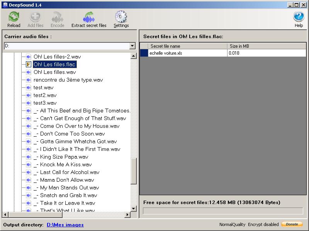This screenshot has width=309, height=231.
Task: Click the Encrypt disabled status text
Action: (x=263, y=224)
